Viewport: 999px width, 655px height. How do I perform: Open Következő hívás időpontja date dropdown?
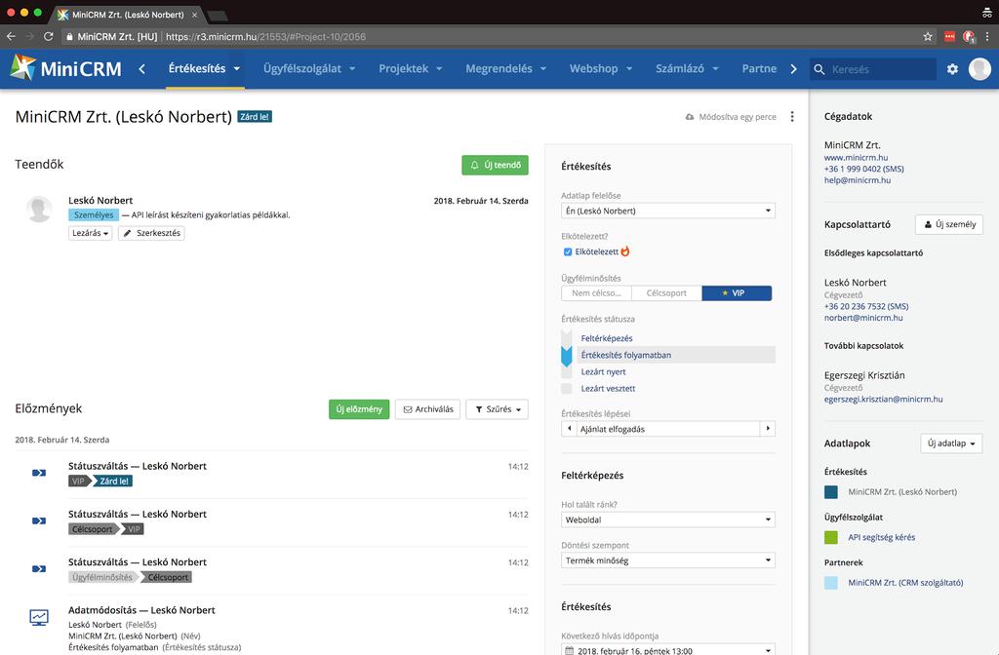[668, 650]
